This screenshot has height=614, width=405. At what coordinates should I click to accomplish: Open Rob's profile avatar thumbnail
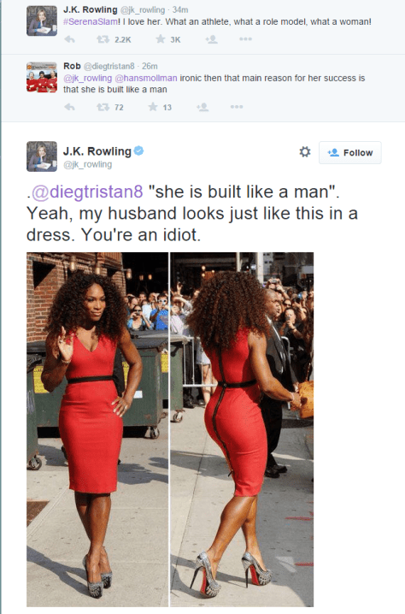pyautogui.click(x=42, y=77)
